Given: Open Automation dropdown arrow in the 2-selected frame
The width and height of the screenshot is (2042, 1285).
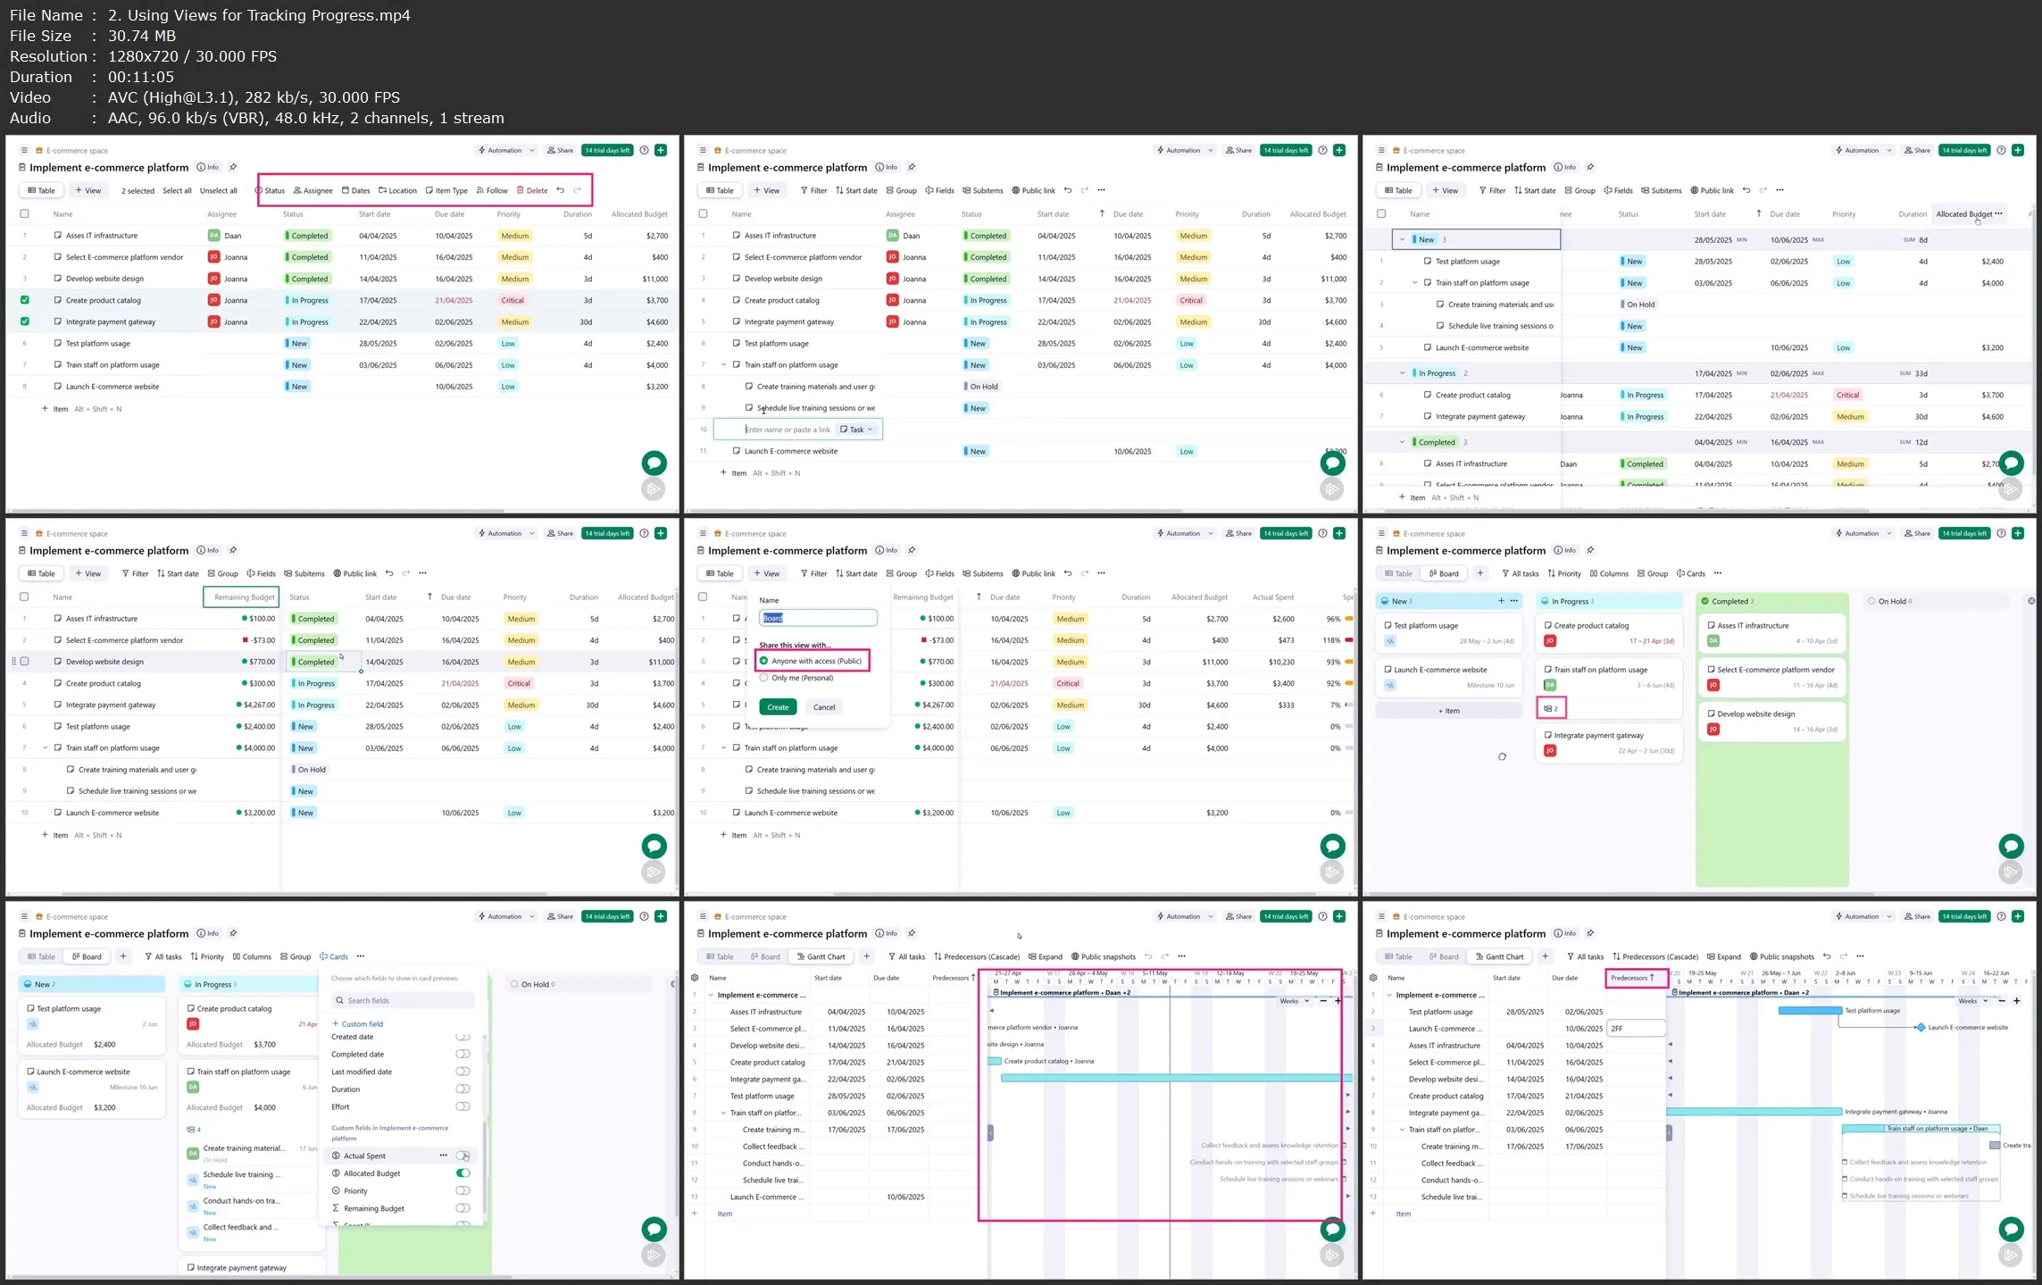Looking at the screenshot, I should click(x=532, y=150).
